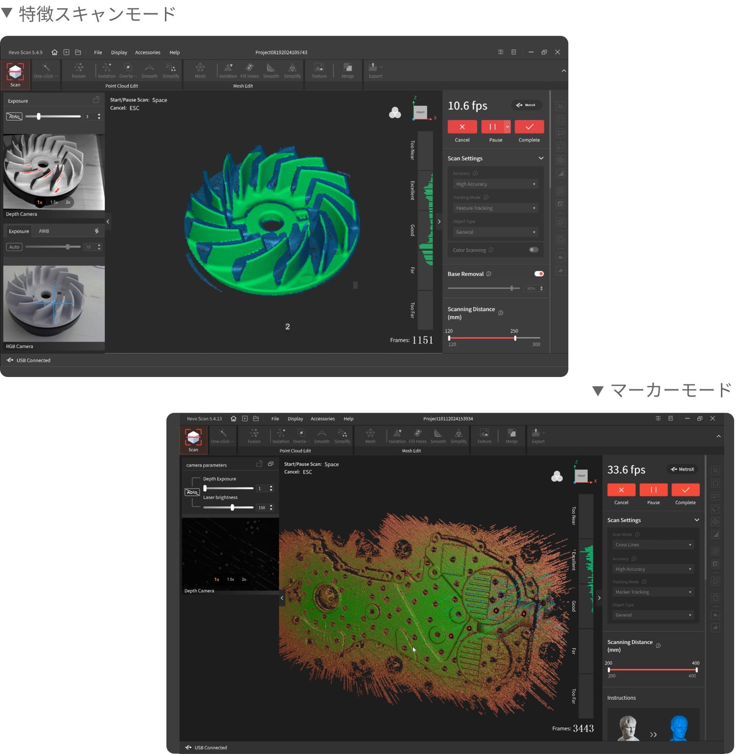The image size is (740, 754).
Task: Click Fusion icon in the upper feature-scan window
Action: coord(78,70)
